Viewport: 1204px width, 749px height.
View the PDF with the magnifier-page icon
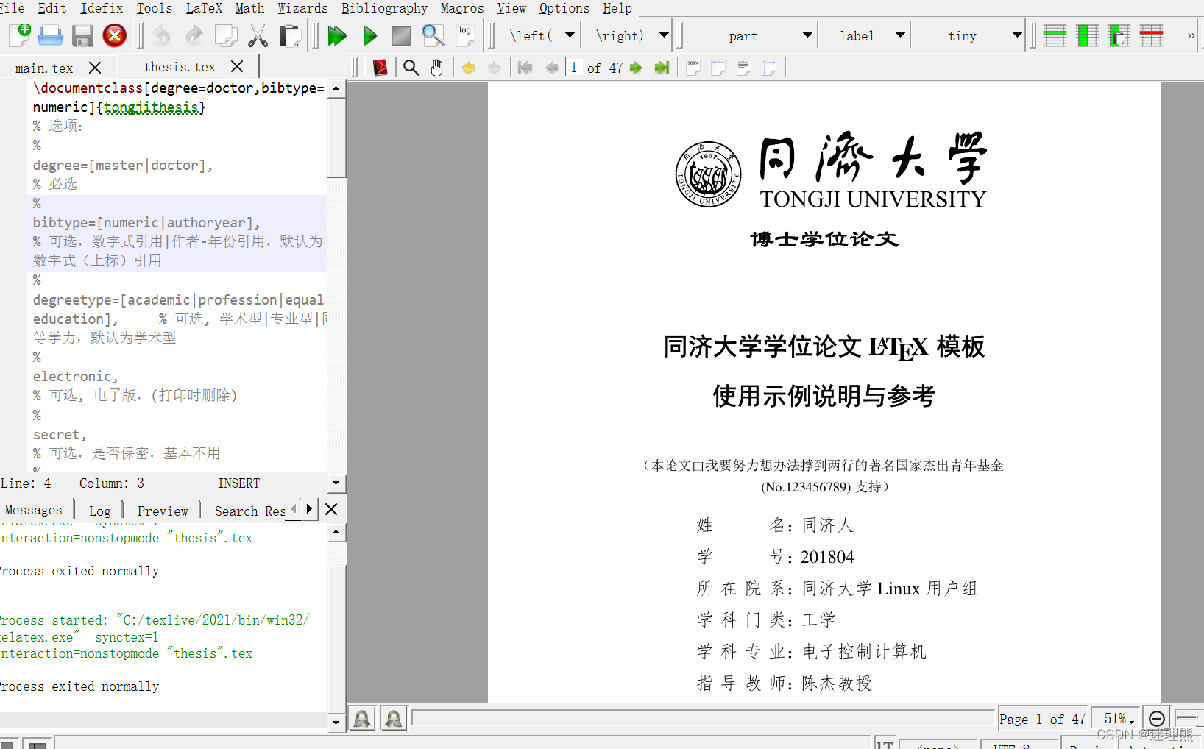click(x=433, y=35)
